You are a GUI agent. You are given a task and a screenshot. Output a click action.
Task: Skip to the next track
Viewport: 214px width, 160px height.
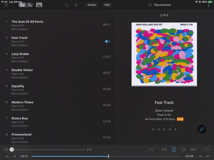(193, 150)
